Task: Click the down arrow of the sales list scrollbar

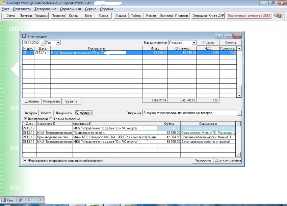Action: pos(239,95)
